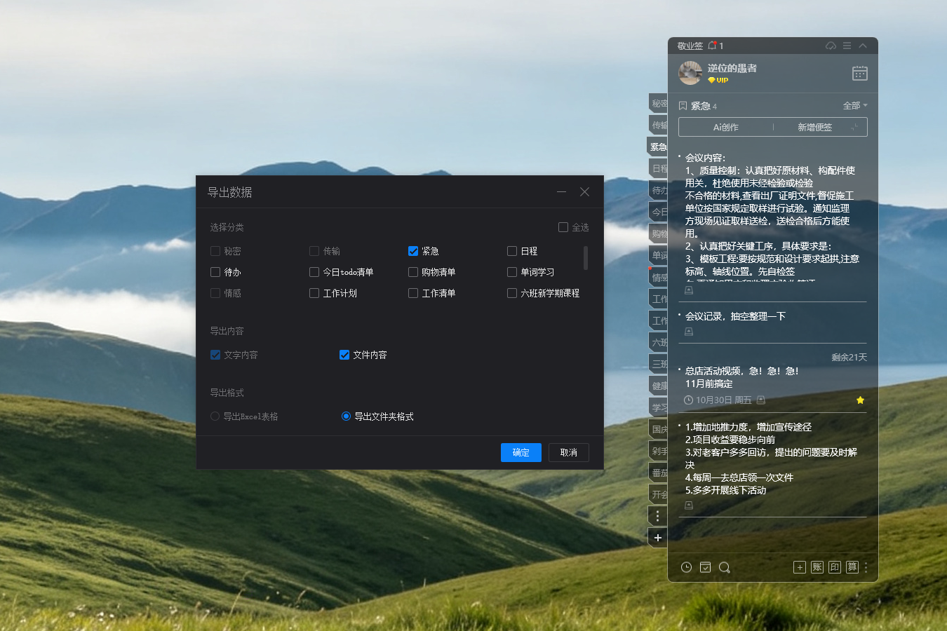
Task: Uncheck the 文件内容 checkbox
Action: click(344, 355)
